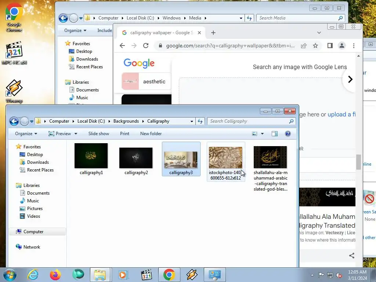Screen dimensions: 376x282
Task: Close the calligraphy wallpaper tab
Action: pos(199,33)
